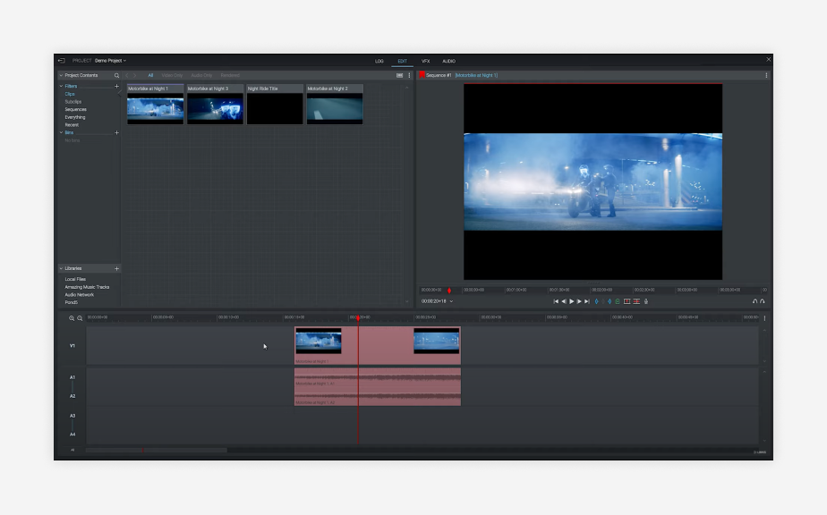Image resolution: width=827 pixels, height=515 pixels.
Task: Set the mark out point
Action: click(x=610, y=301)
